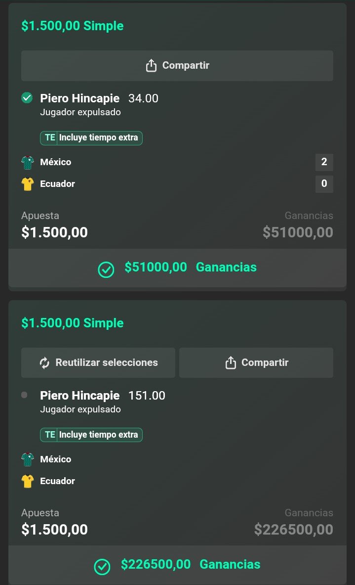Screen dimensions: 355x585
Task: Open the Compartir button on first bet
Action: click(x=177, y=66)
